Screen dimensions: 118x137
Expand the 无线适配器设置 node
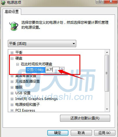[12, 82]
